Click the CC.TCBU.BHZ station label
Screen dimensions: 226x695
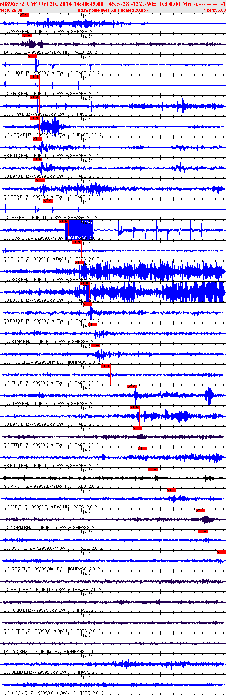(18, 610)
